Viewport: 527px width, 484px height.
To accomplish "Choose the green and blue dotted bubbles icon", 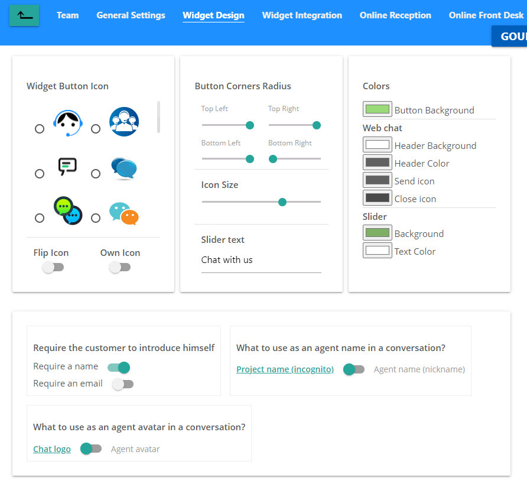I will pyautogui.click(x=40, y=218).
